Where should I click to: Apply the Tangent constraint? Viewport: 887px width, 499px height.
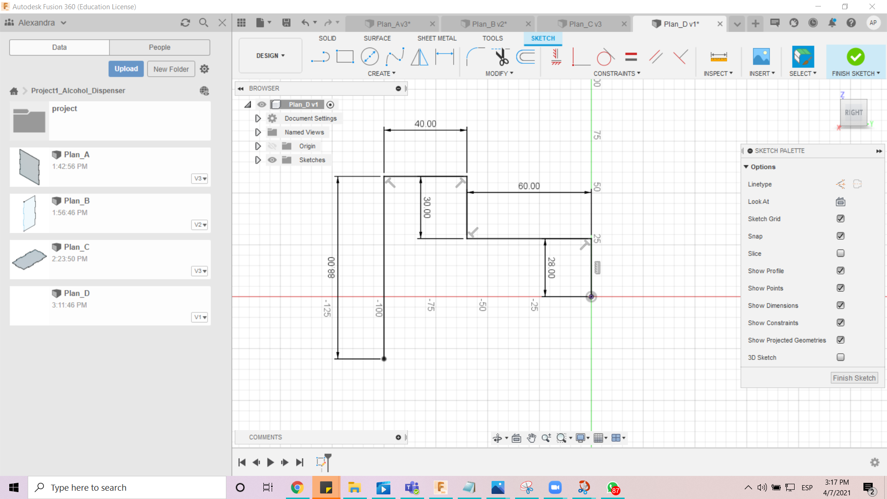(605, 57)
